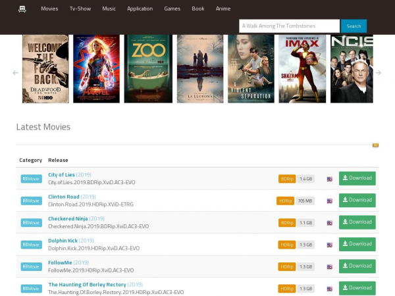395x296 pixels.
Task: Open the Dolphin Kick title link
Action: click(x=63, y=241)
